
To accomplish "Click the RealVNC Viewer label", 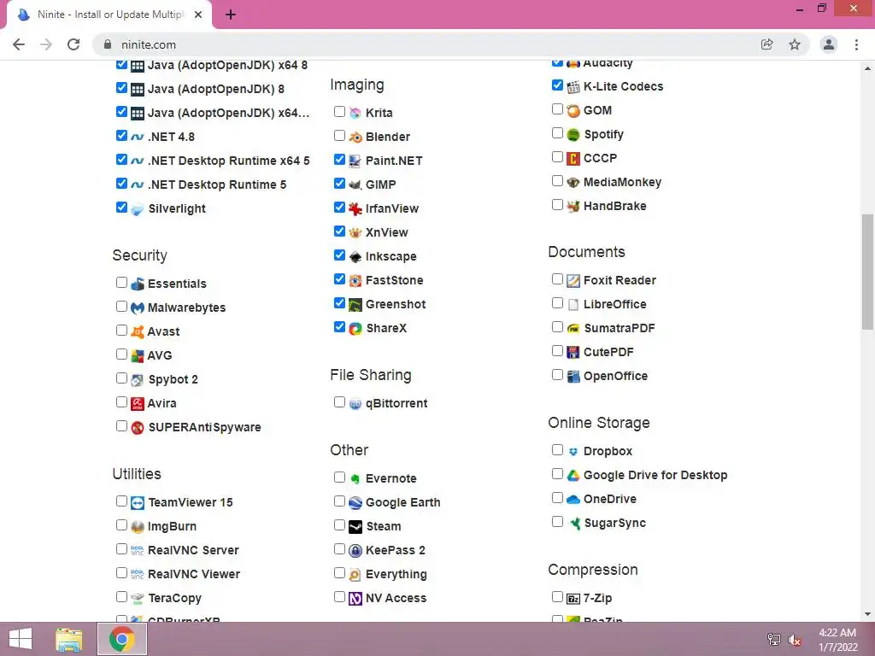I will click(194, 575).
